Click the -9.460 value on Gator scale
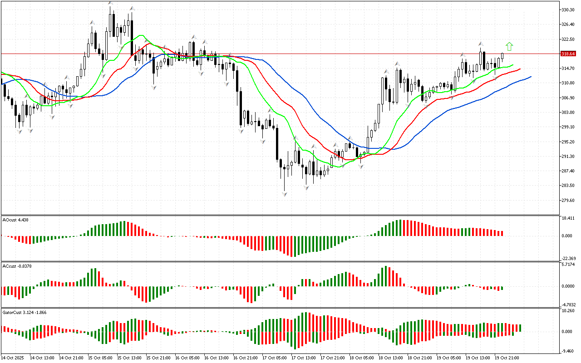Screen dimensions: 581x363 (568, 351)
